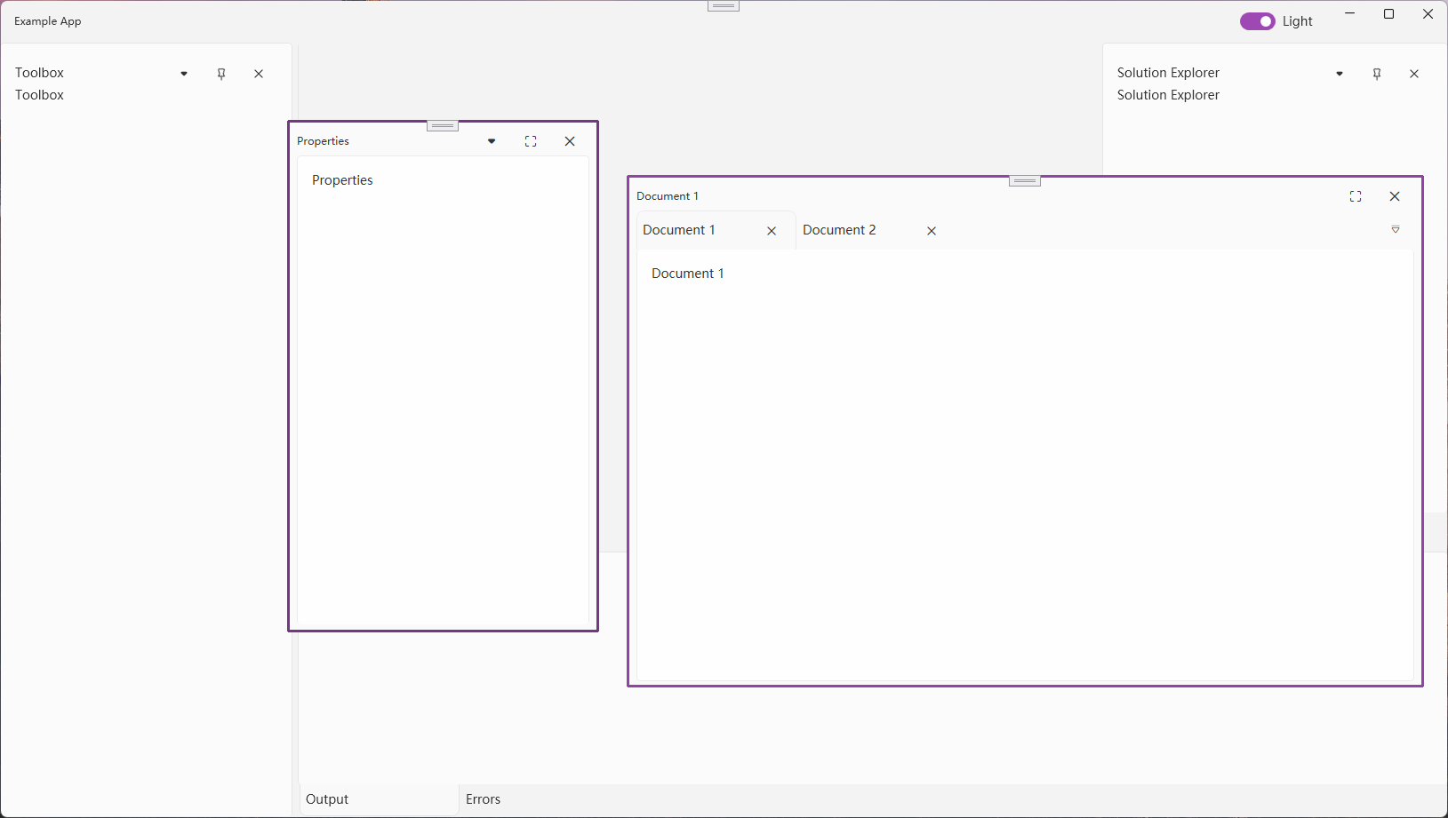The width and height of the screenshot is (1448, 818).
Task: Close the Document 2 tab
Action: (x=930, y=230)
